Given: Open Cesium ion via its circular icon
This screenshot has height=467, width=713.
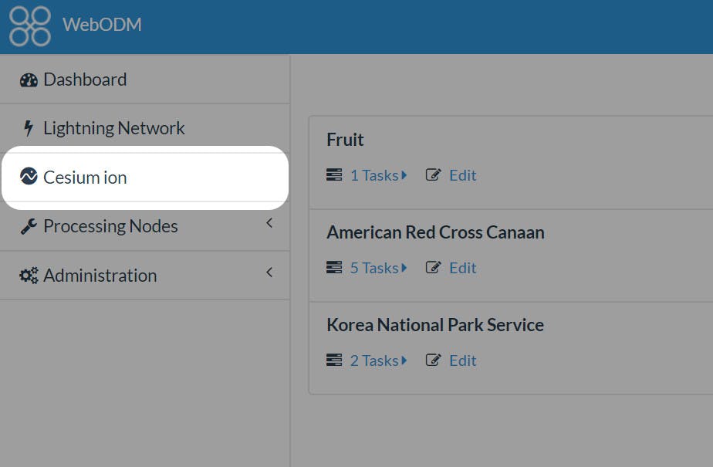Looking at the screenshot, I should (x=29, y=177).
